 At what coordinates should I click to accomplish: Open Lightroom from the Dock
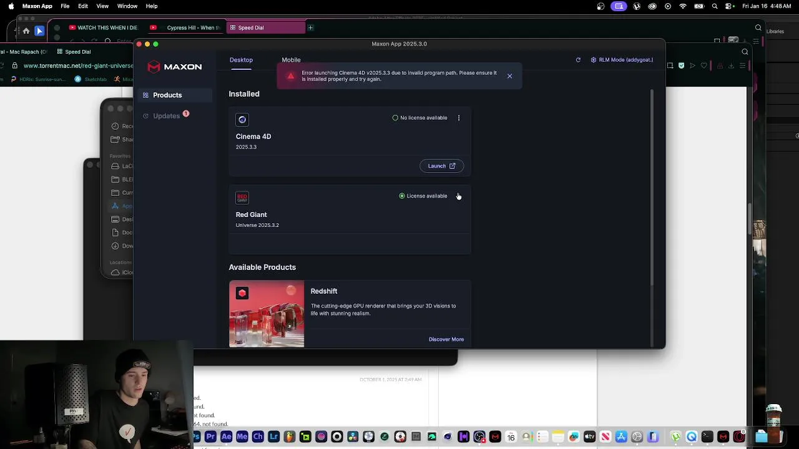click(273, 437)
